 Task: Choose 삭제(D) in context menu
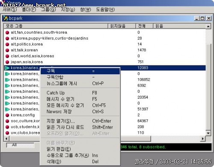pos(80,161)
